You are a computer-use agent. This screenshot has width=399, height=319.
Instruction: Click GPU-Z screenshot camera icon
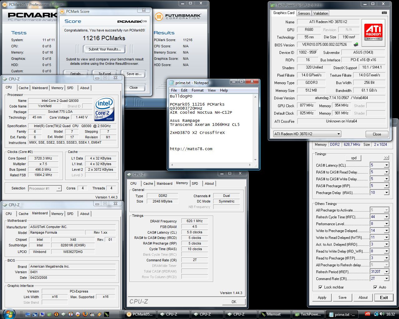384,13
